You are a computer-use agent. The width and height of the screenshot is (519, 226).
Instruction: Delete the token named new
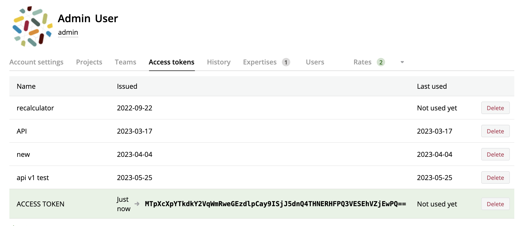pyautogui.click(x=495, y=154)
